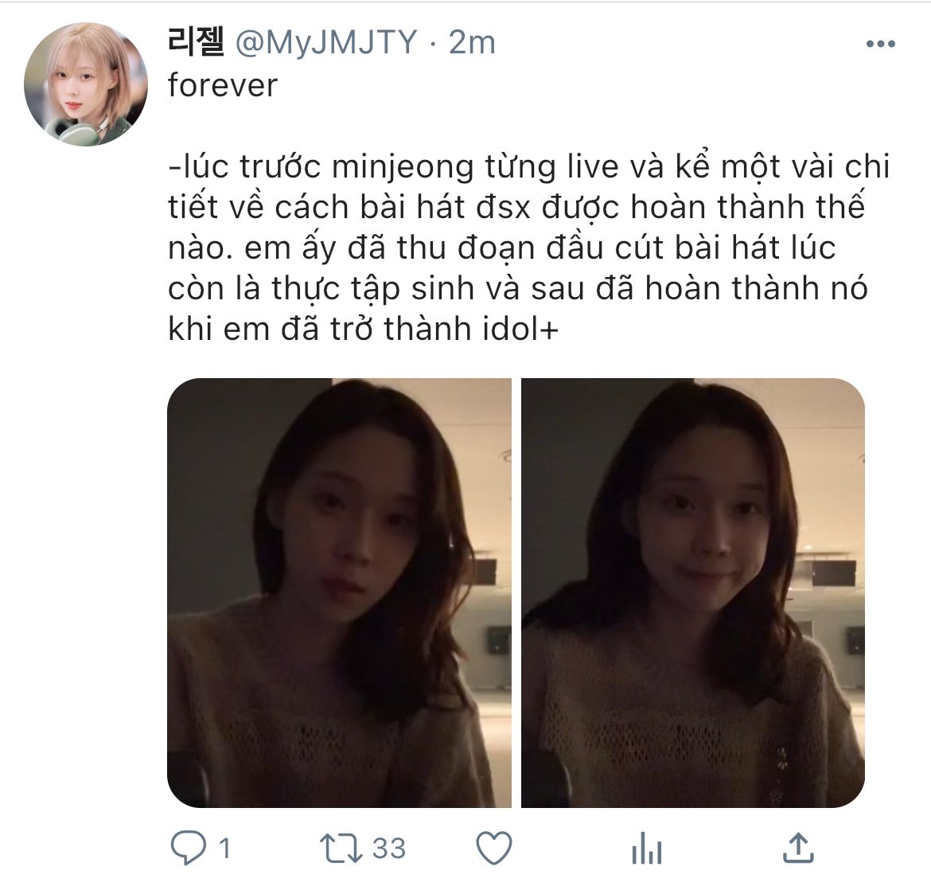Retweet using the retweet arrows icon
The height and width of the screenshot is (886, 931).
coord(341,848)
